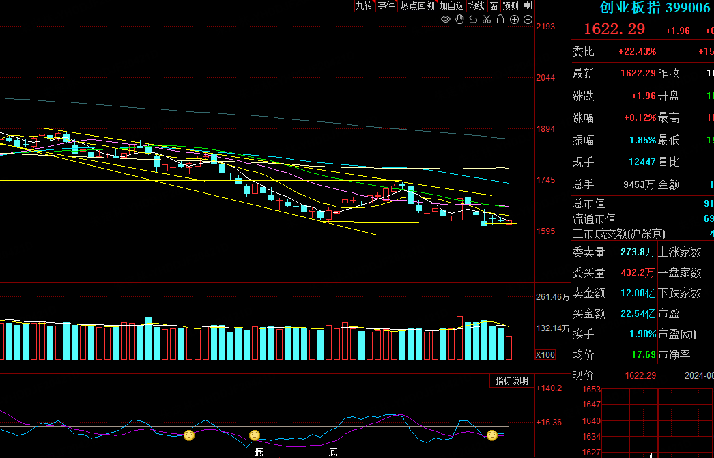714x458 pixels.
Task: Click the 振幅 1.85% value
Action: tap(642, 140)
